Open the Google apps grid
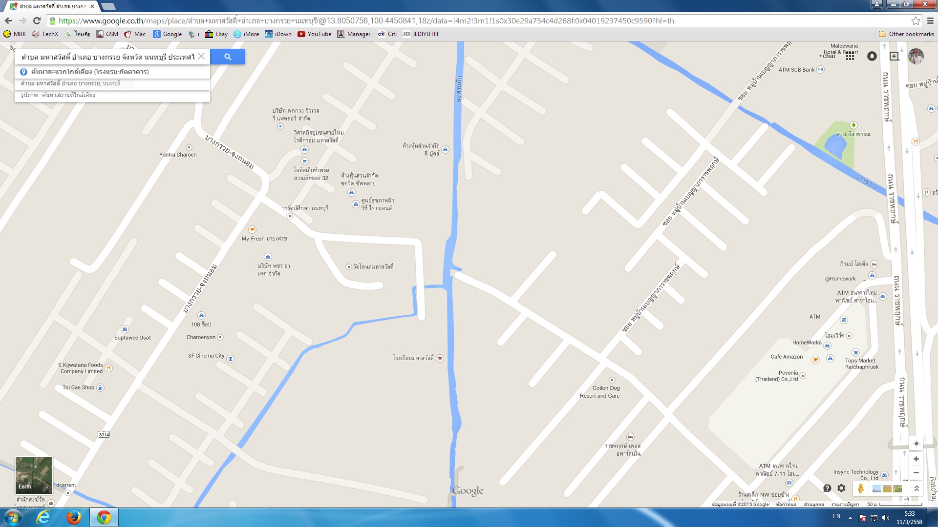 pos(850,56)
